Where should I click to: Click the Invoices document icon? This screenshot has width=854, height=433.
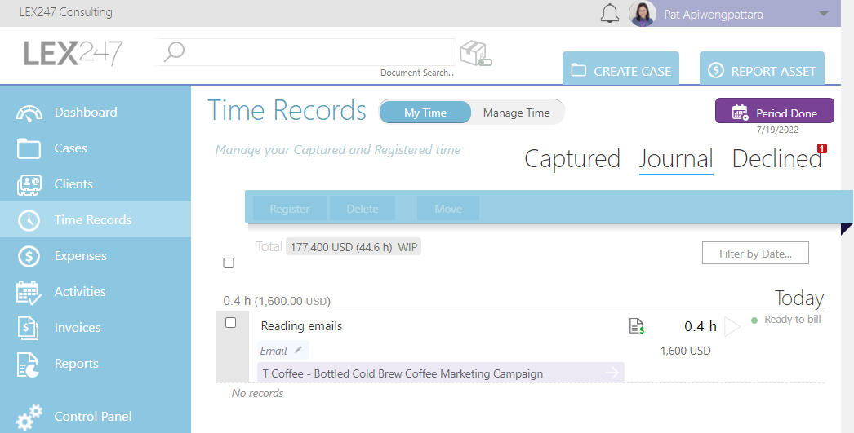pyautogui.click(x=28, y=328)
